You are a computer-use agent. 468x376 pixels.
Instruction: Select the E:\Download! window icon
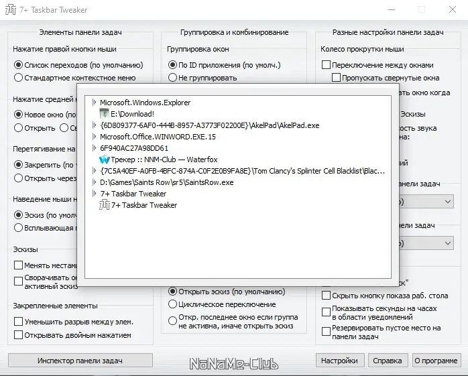click(104, 114)
